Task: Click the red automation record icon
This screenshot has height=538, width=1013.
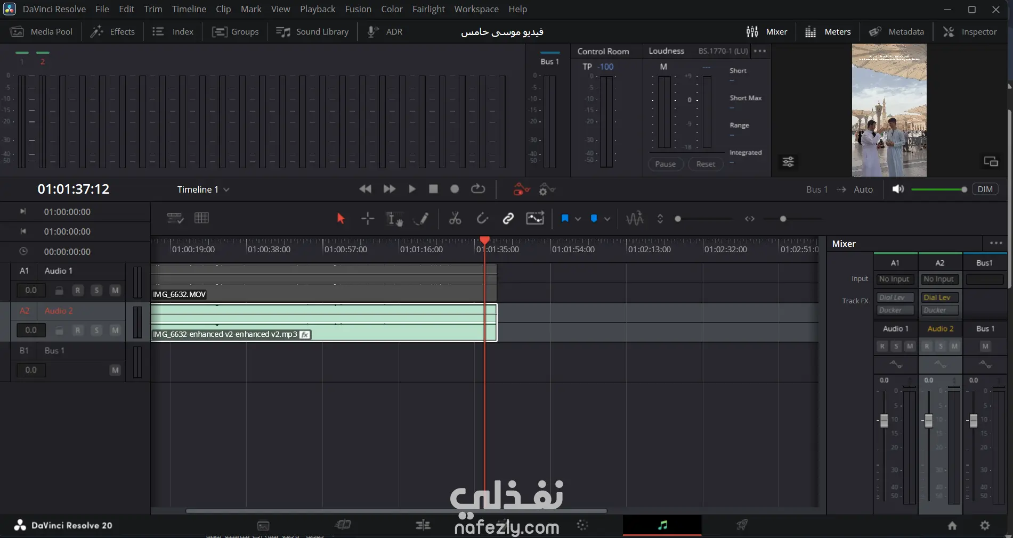Action: point(521,189)
